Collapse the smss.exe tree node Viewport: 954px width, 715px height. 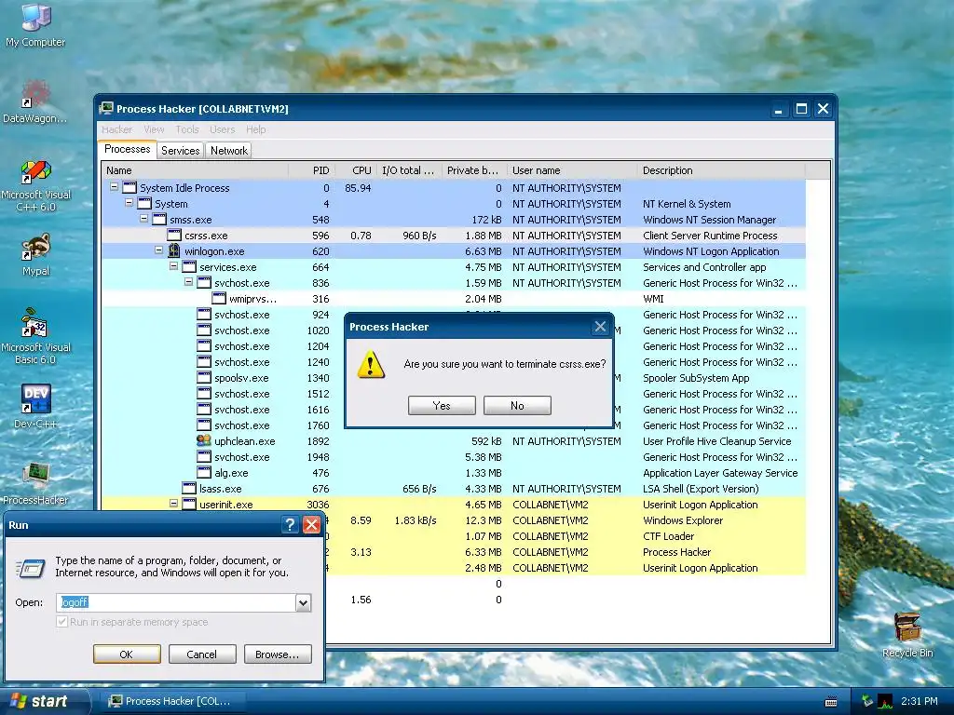coord(143,219)
